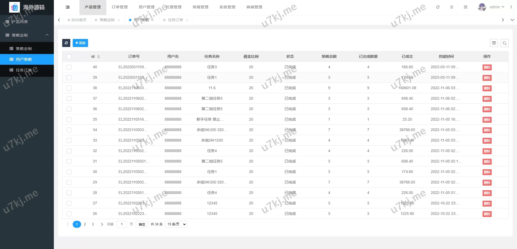Click the blue 添加 button
Image resolution: width=517 pixels, height=249 pixels.
point(80,43)
